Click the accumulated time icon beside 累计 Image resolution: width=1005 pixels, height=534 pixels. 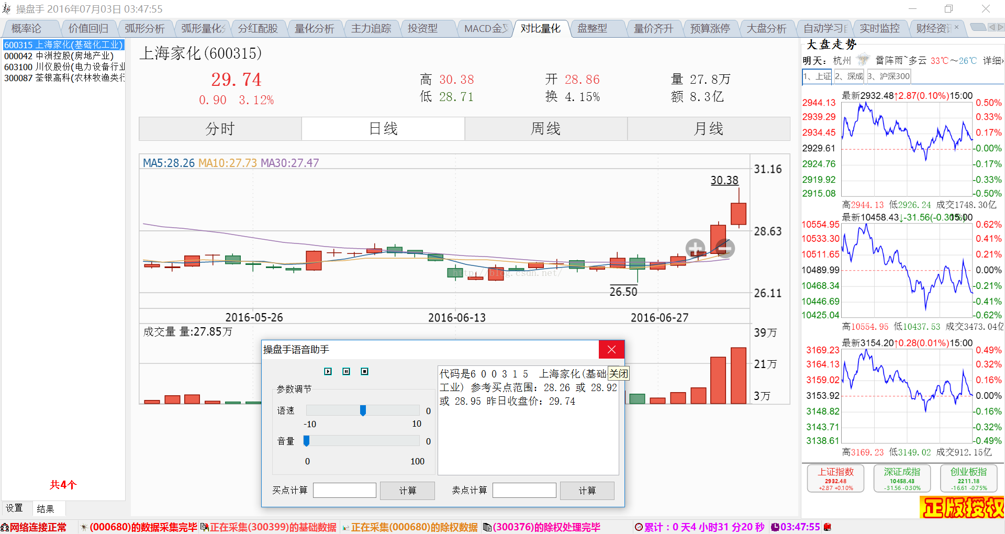coord(639,527)
